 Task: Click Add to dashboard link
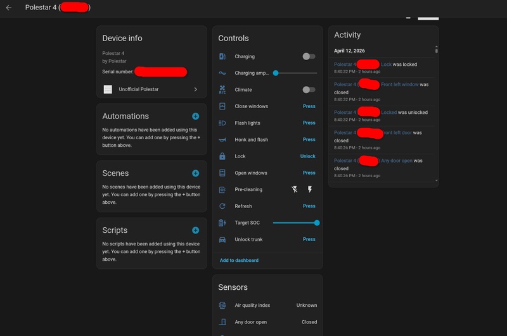click(x=239, y=261)
